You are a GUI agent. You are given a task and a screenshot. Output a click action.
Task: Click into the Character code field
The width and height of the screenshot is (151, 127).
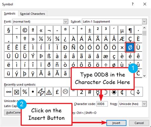(102, 104)
